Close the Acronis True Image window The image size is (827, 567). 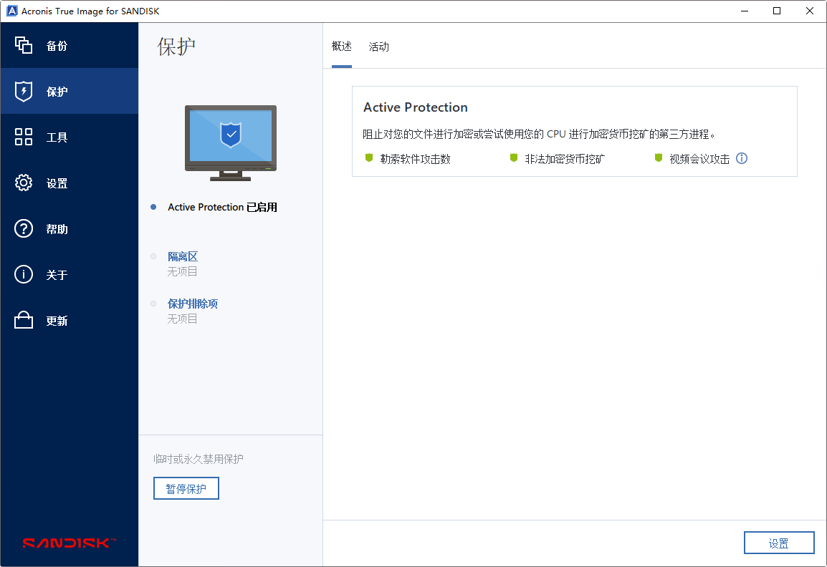(x=810, y=11)
